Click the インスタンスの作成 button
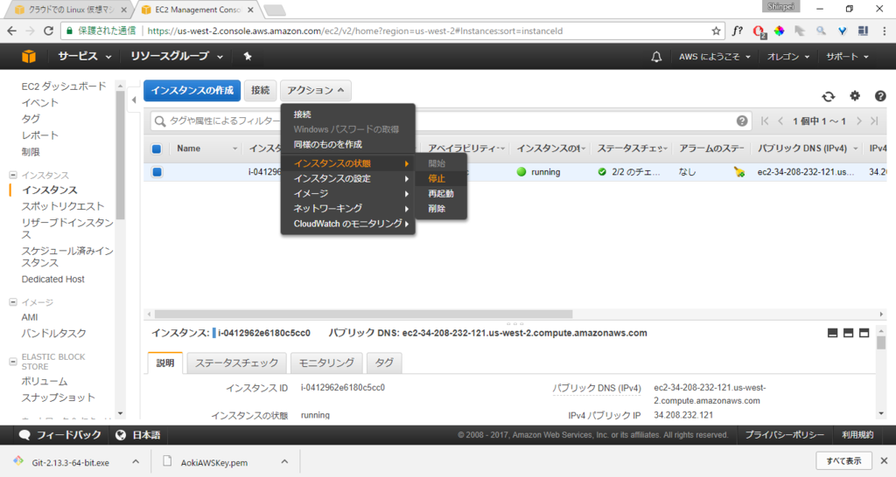This screenshot has width=896, height=477. pyautogui.click(x=192, y=90)
